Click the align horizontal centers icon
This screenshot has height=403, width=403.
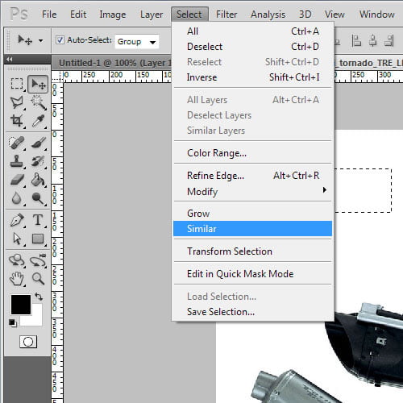(372, 40)
